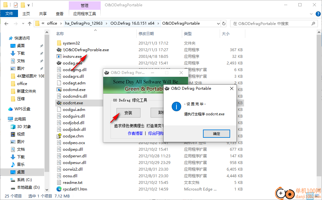Select the rpcdat01.htm Edge file icon
322x200 pixels.
[59, 189]
